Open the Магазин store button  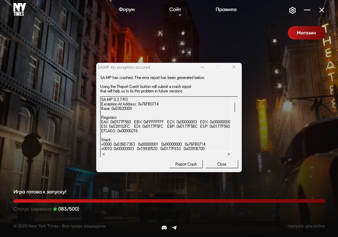pos(306,33)
